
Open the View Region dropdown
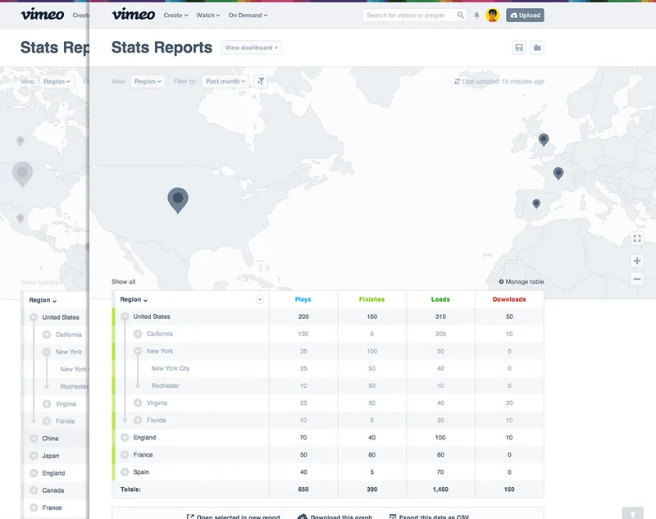pyautogui.click(x=148, y=81)
